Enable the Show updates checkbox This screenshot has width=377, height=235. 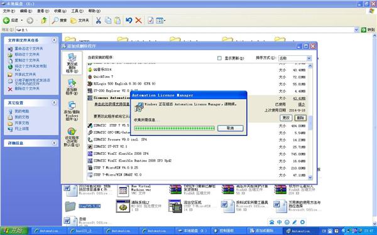[x=219, y=58]
